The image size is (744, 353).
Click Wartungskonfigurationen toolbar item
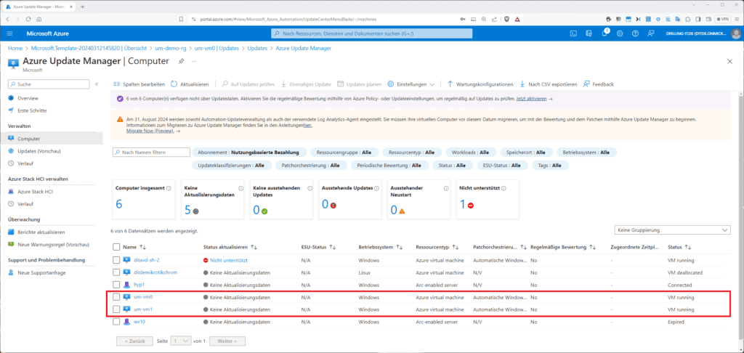click(x=480, y=84)
